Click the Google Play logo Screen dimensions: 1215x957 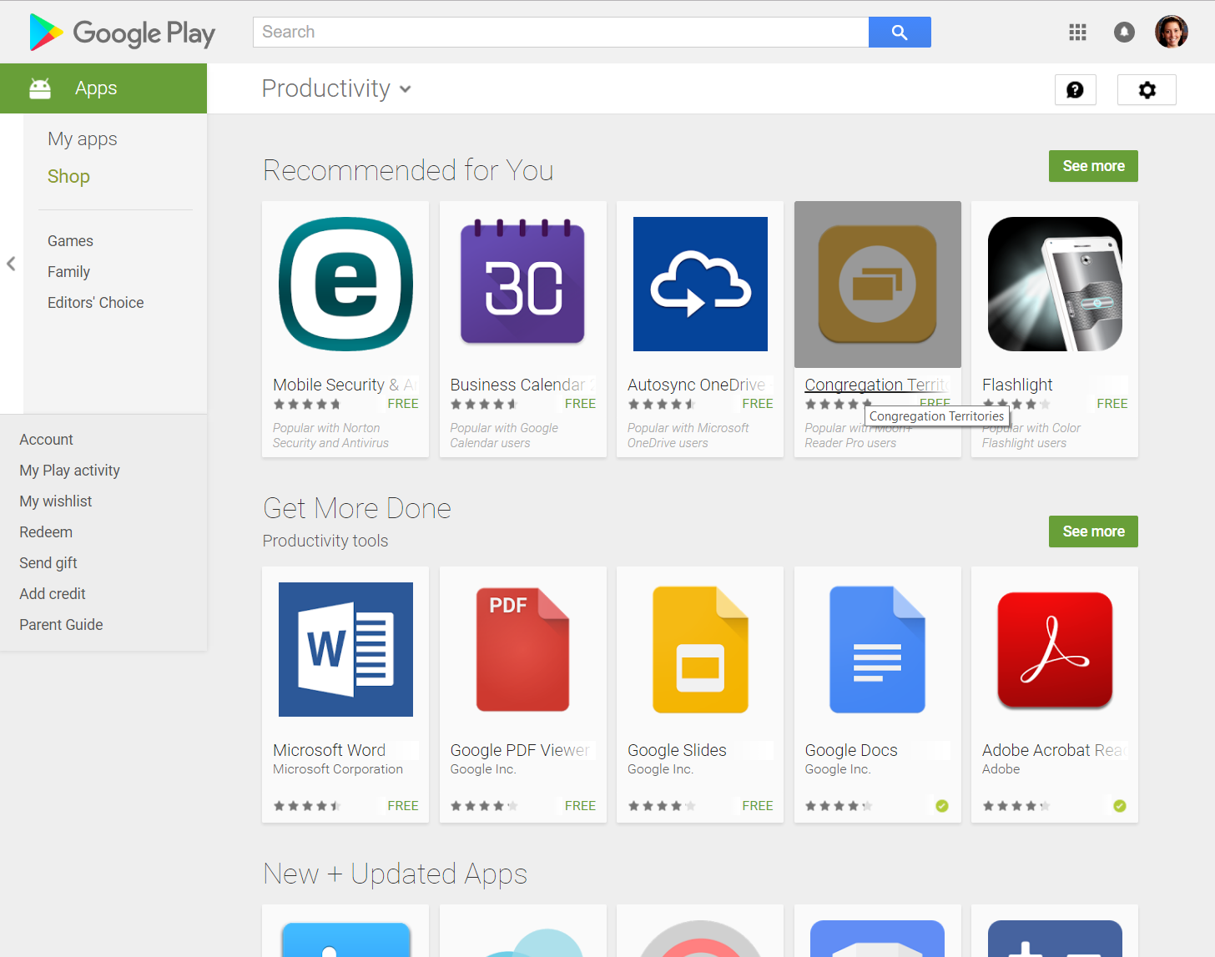click(122, 33)
